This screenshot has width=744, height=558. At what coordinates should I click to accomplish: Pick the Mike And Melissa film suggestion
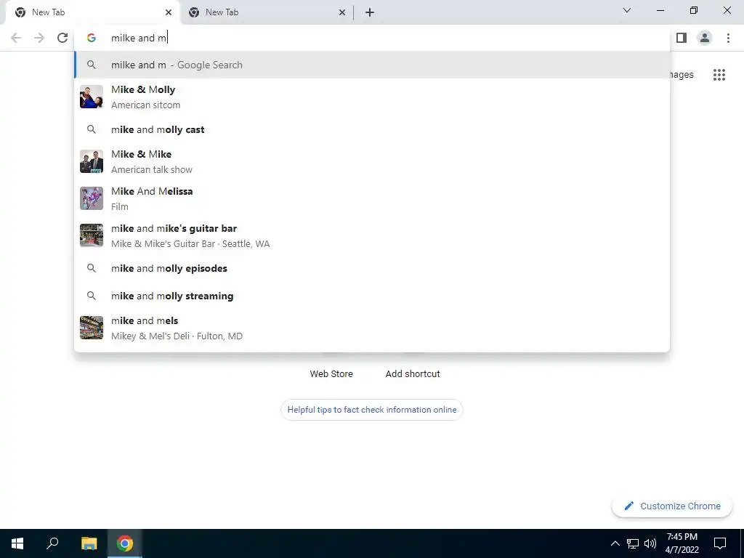pos(372,198)
